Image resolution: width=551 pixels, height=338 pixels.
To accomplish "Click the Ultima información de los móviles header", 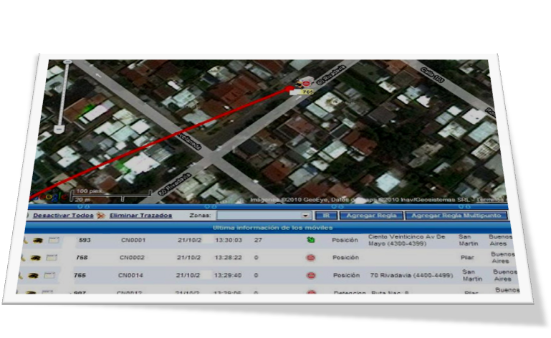I will pos(273,228).
